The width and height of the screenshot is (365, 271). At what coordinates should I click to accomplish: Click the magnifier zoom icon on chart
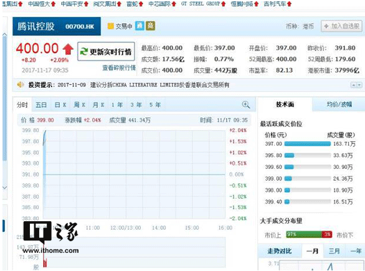[x=246, y=105]
